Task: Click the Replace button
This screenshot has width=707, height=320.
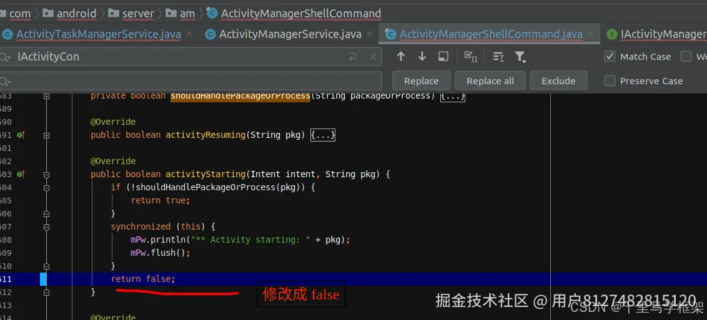Action: tap(422, 81)
